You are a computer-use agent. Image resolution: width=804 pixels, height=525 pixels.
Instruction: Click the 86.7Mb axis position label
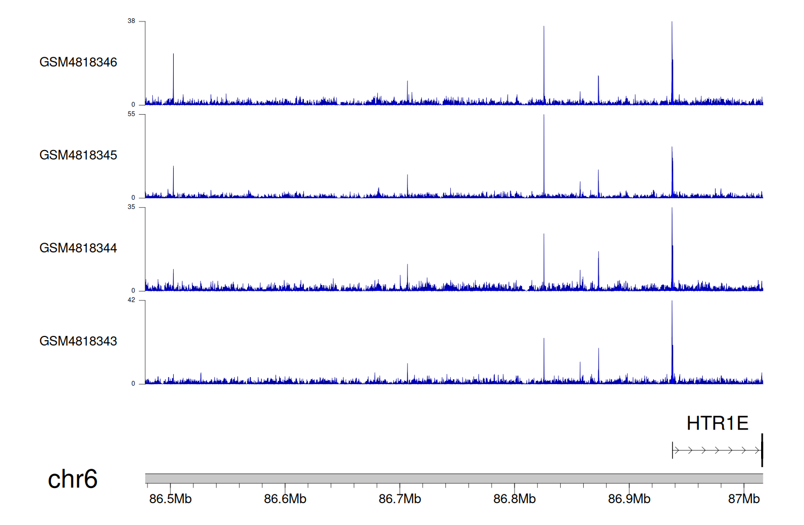[400, 499]
